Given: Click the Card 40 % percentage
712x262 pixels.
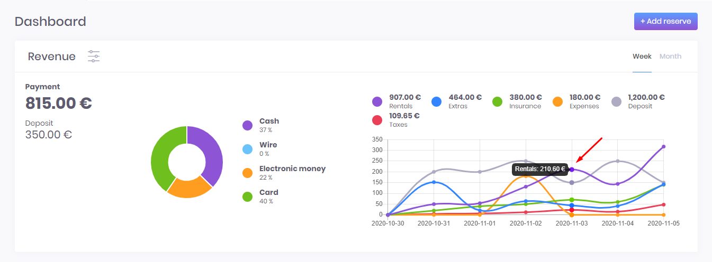Looking at the screenshot, I should tap(266, 201).
